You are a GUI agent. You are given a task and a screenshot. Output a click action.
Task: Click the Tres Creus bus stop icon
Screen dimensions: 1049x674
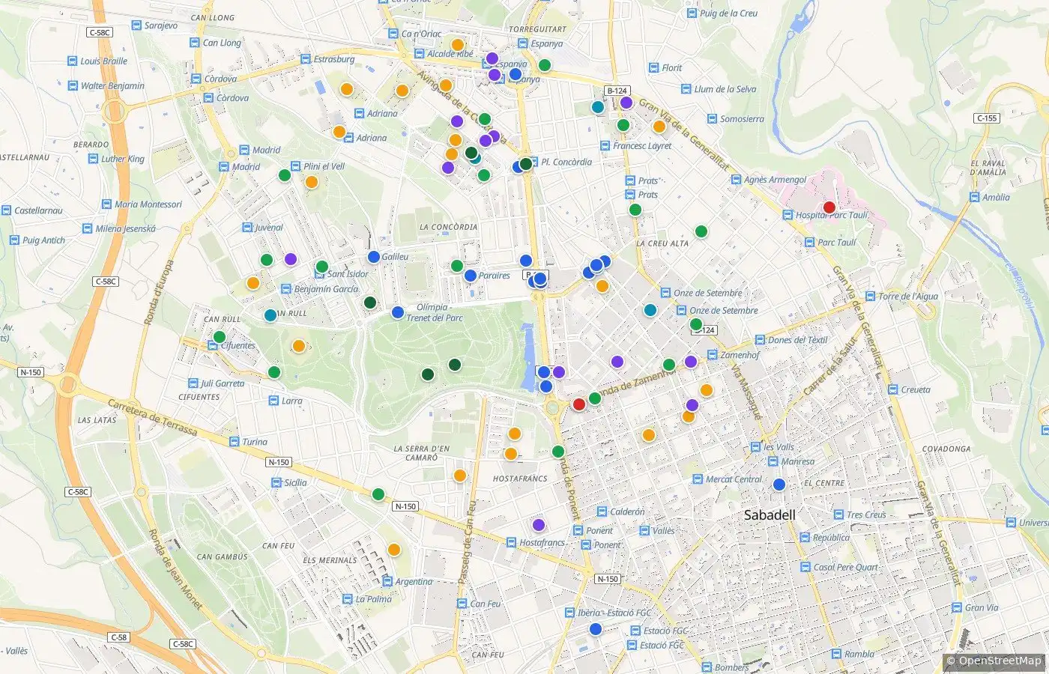839,515
